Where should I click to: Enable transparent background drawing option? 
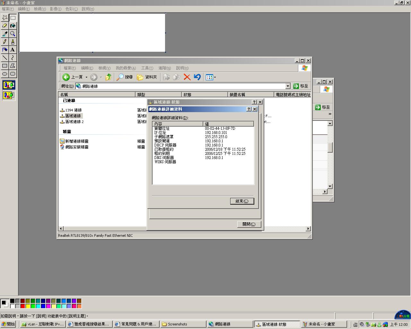(9, 95)
